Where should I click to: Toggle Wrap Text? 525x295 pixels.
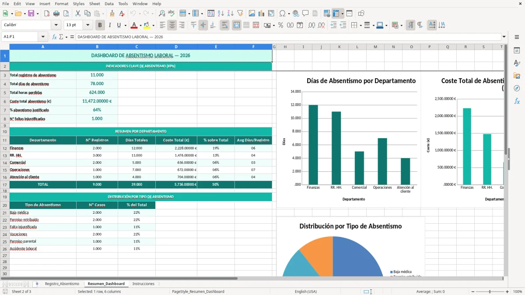click(x=224, y=25)
